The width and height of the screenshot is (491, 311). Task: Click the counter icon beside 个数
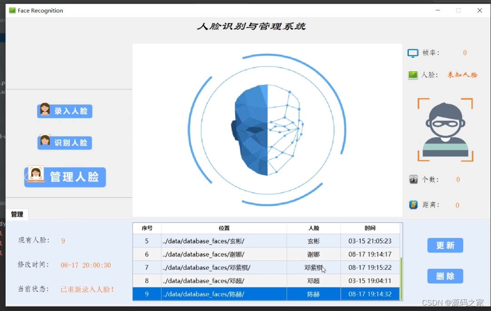coord(413,179)
